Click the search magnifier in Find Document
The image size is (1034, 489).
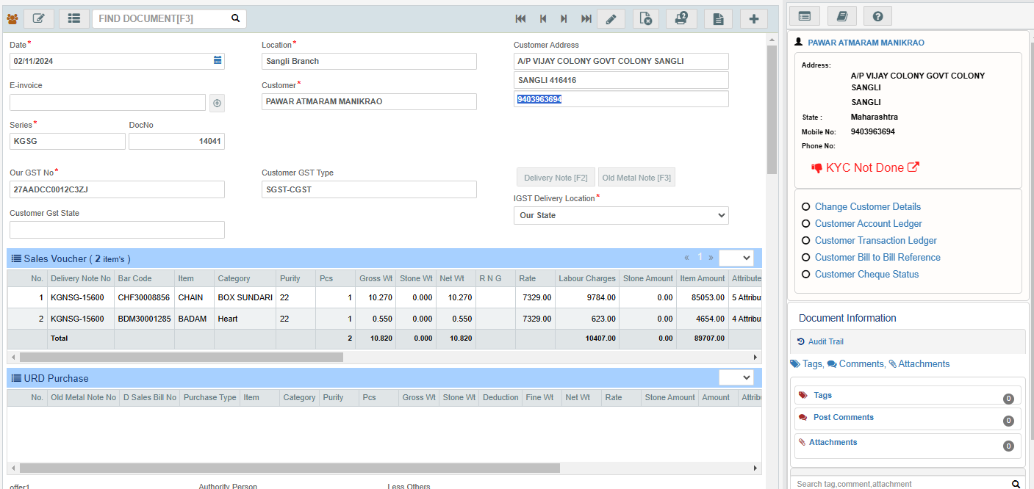(x=235, y=19)
